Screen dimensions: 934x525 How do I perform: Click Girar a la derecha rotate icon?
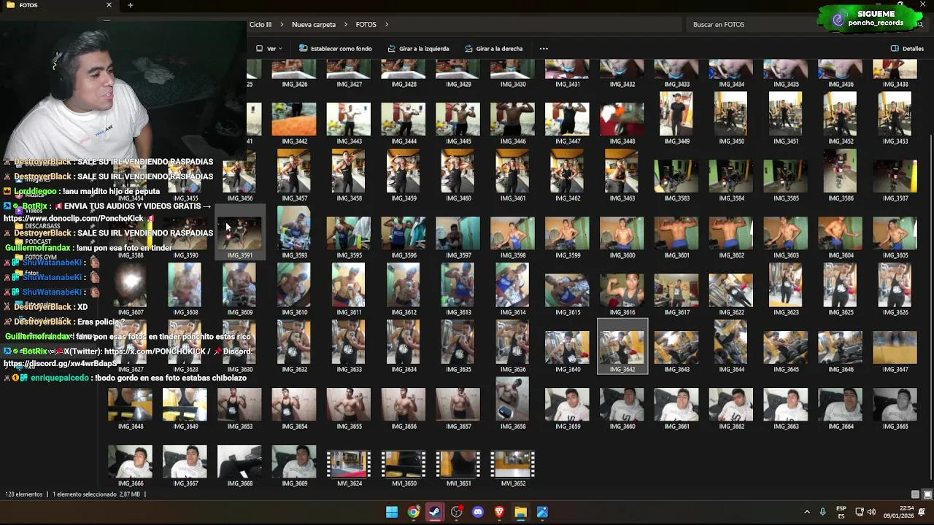pos(468,49)
